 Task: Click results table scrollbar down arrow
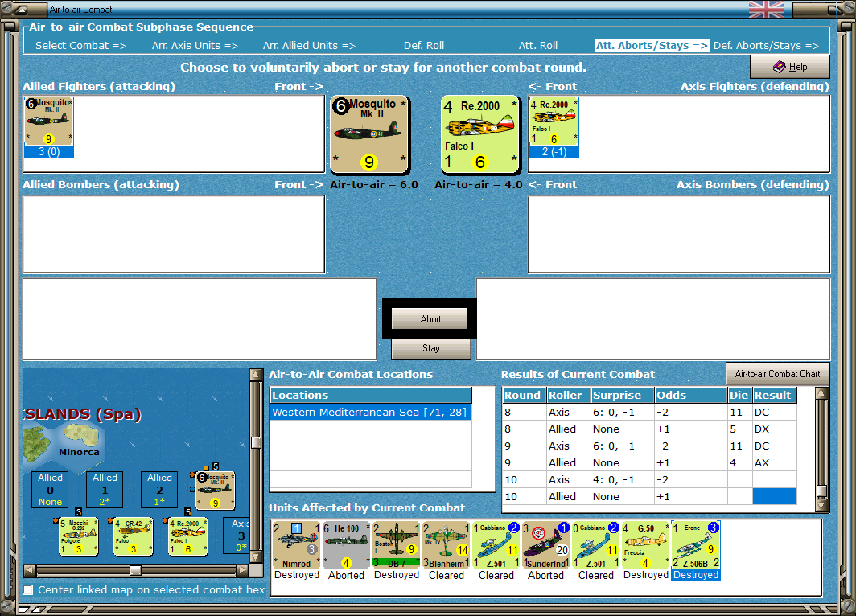(x=821, y=505)
